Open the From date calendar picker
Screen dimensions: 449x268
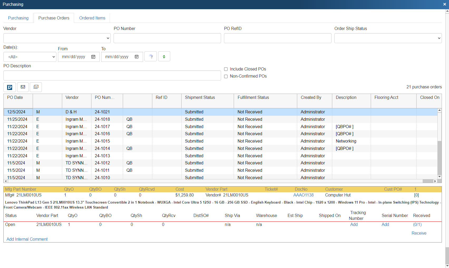(93, 57)
